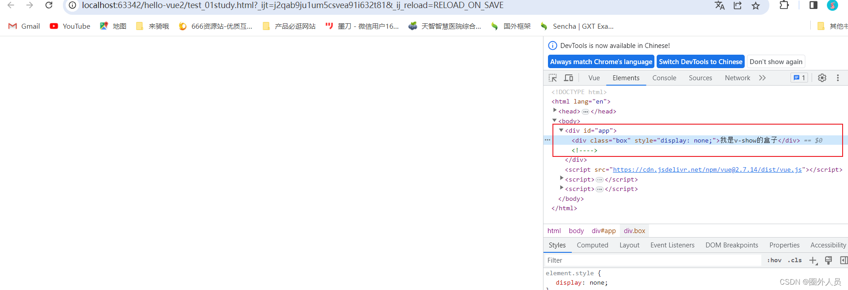The image size is (848, 290).
Task: Switch to DOM Breakpoints pane tab
Action: coord(732,245)
